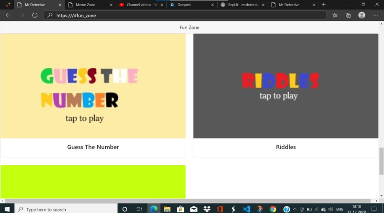Click the scroll up arrow
384x213 pixels.
(381, 24)
